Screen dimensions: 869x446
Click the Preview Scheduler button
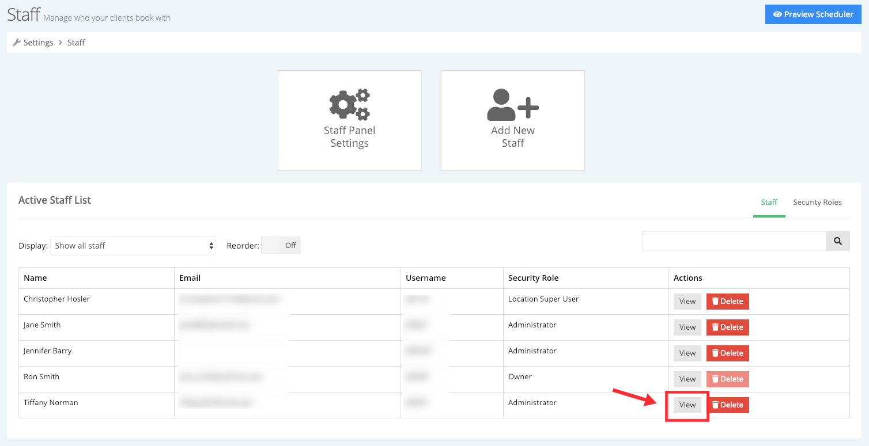pos(813,14)
